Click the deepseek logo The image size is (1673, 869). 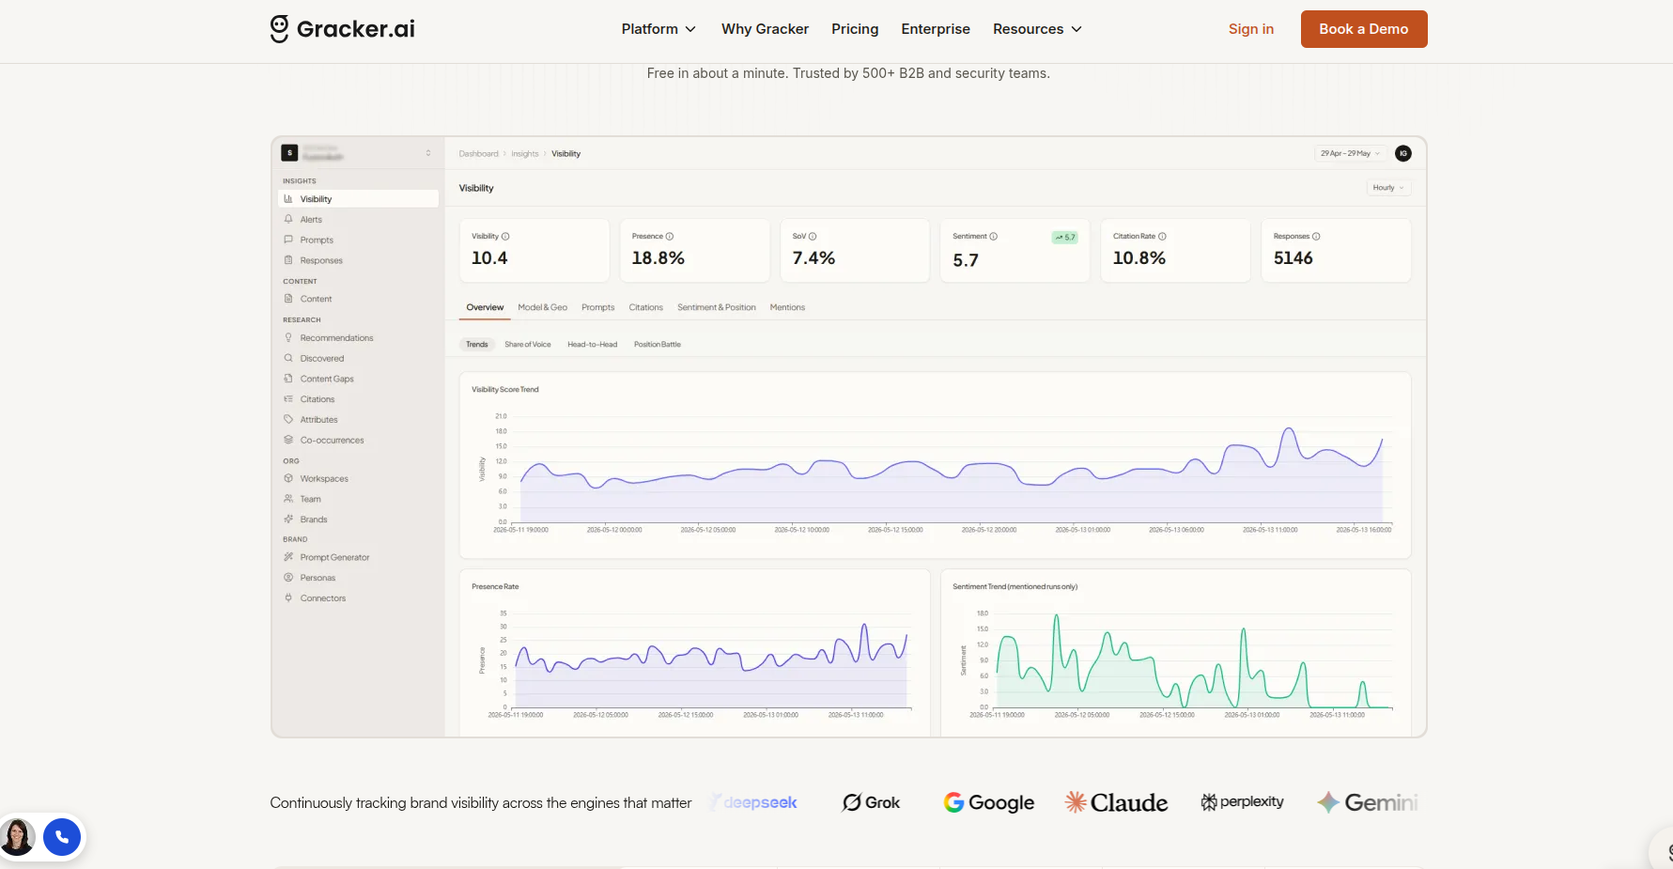(754, 802)
